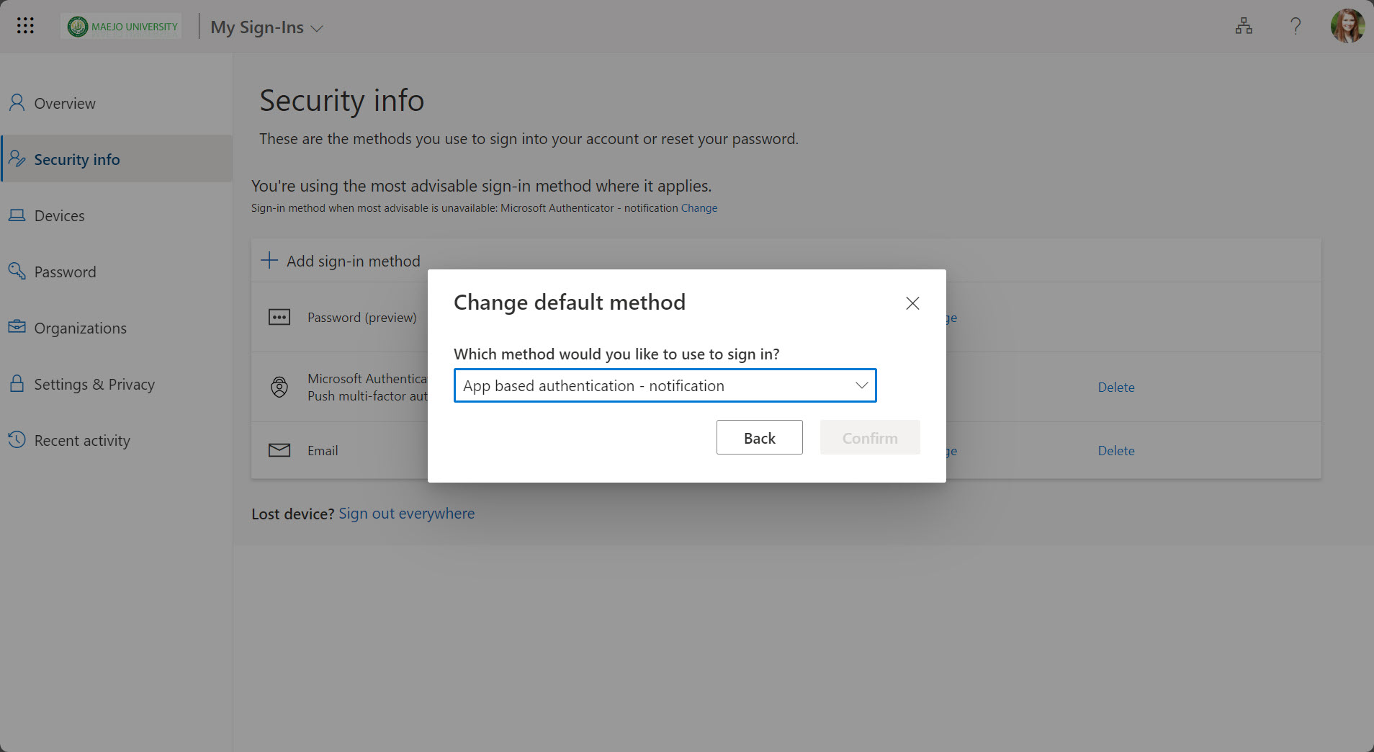Image resolution: width=1374 pixels, height=752 pixels.
Task: Open the app launcher grid icon
Action: tap(25, 26)
